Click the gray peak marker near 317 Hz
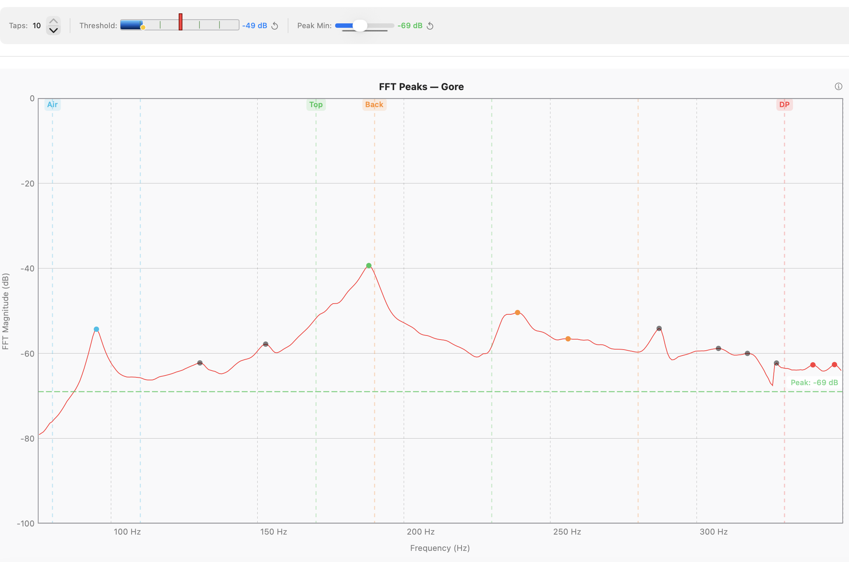The width and height of the screenshot is (849, 562). (747, 354)
